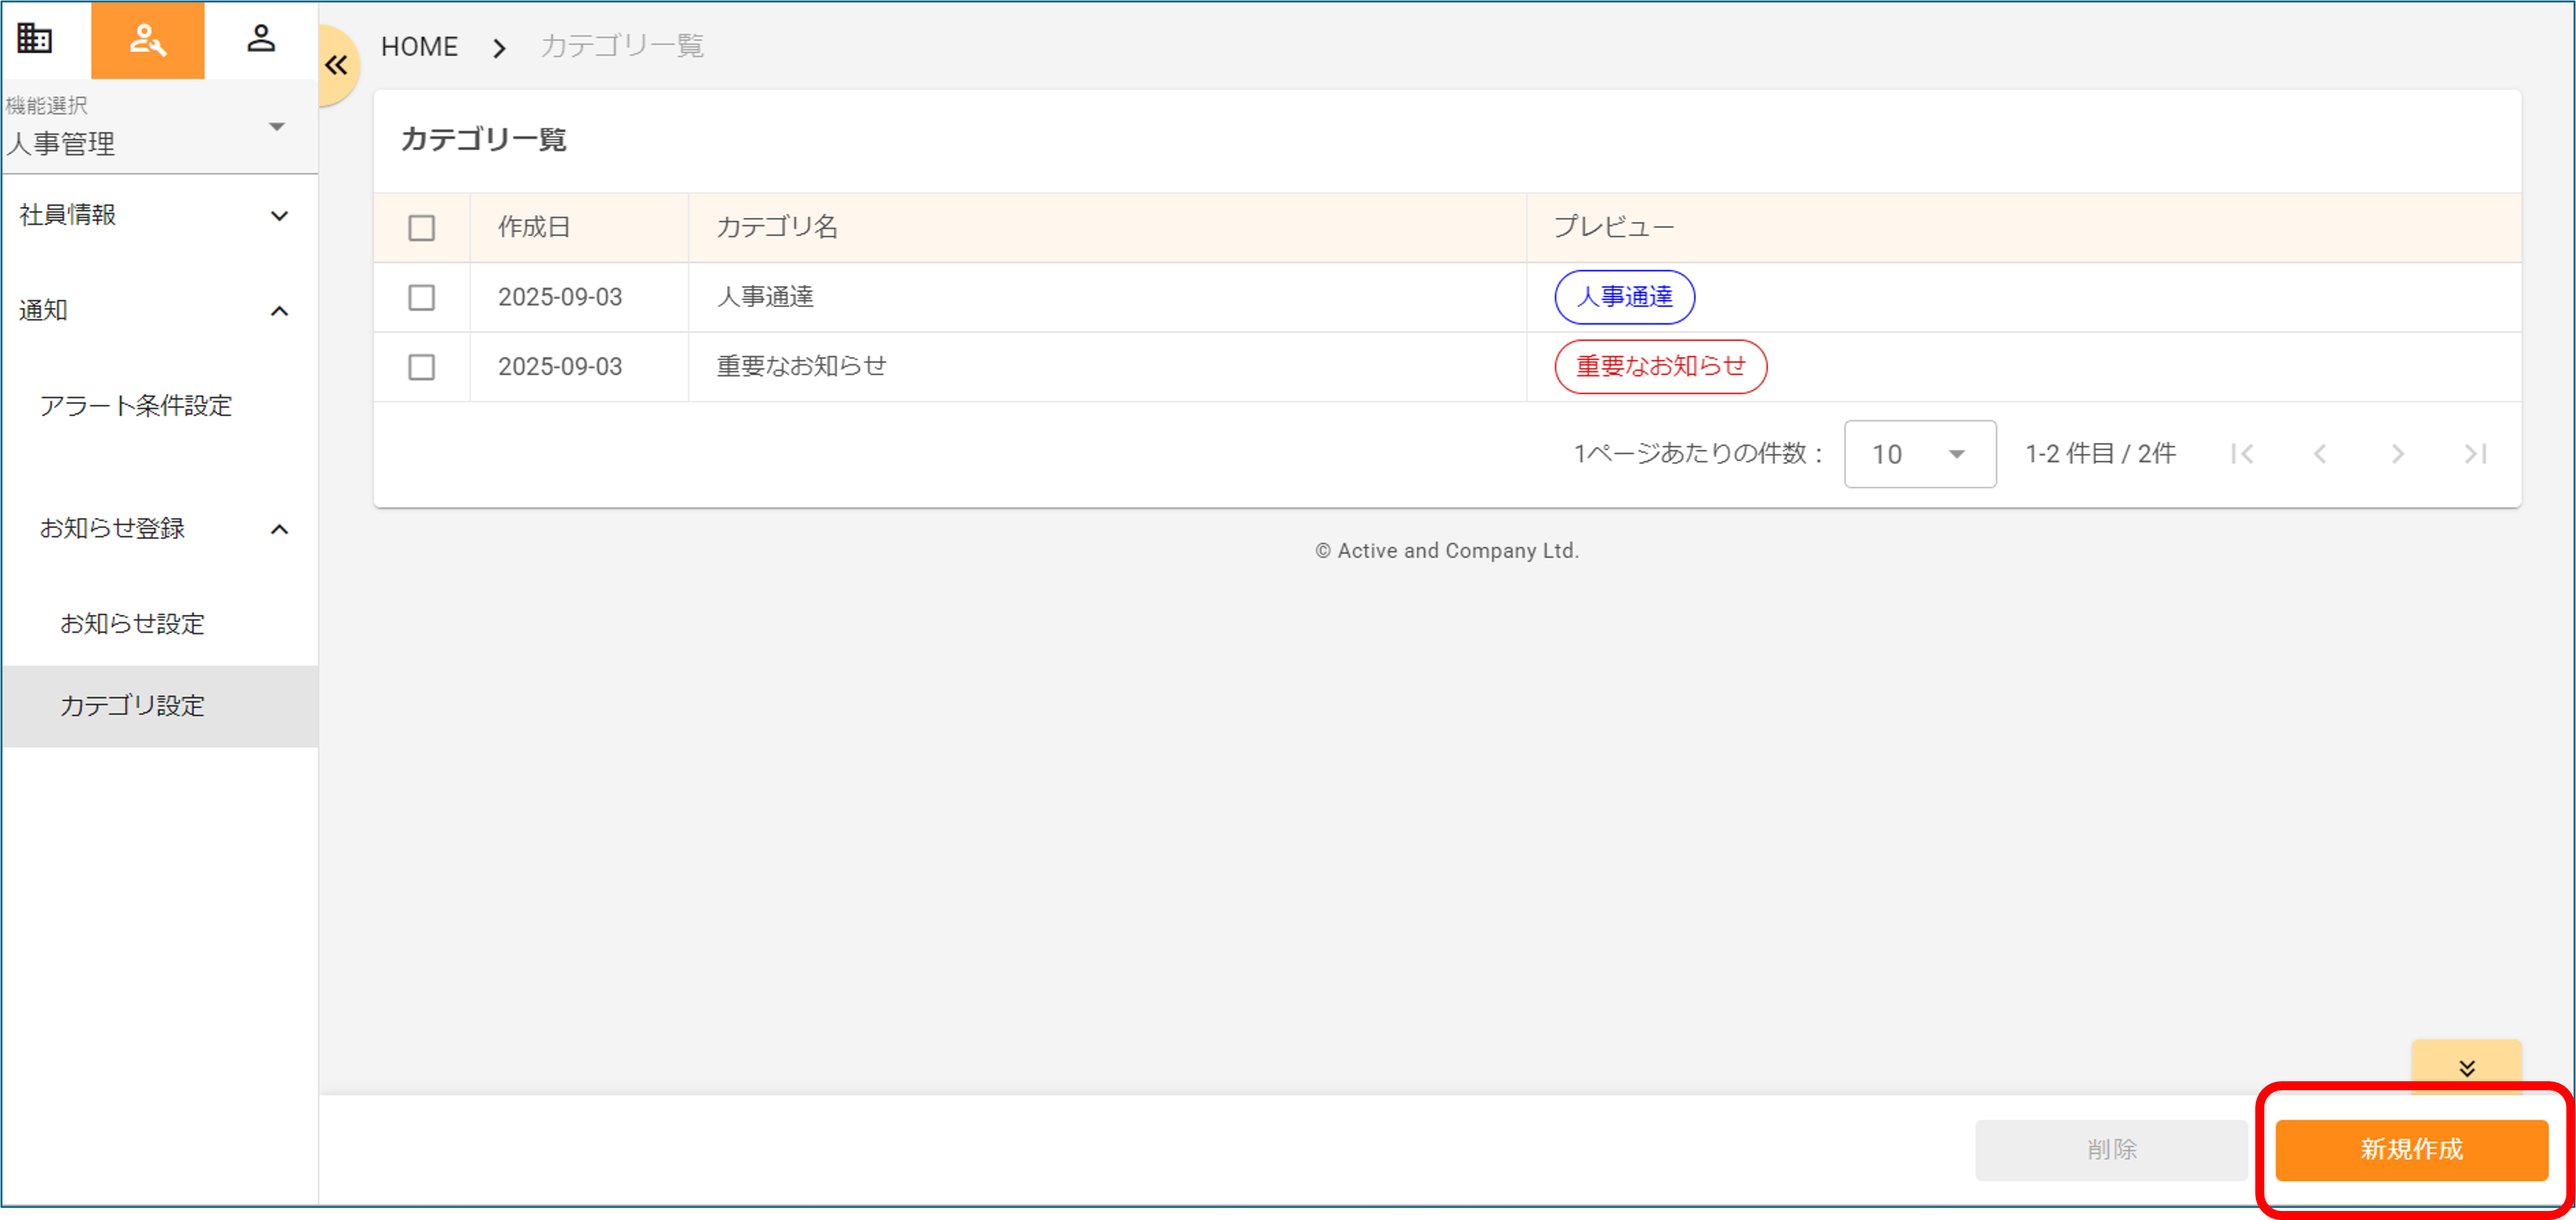The image size is (2576, 1220).
Task: Click the previous page arrow icon
Action: pyautogui.click(x=2320, y=455)
